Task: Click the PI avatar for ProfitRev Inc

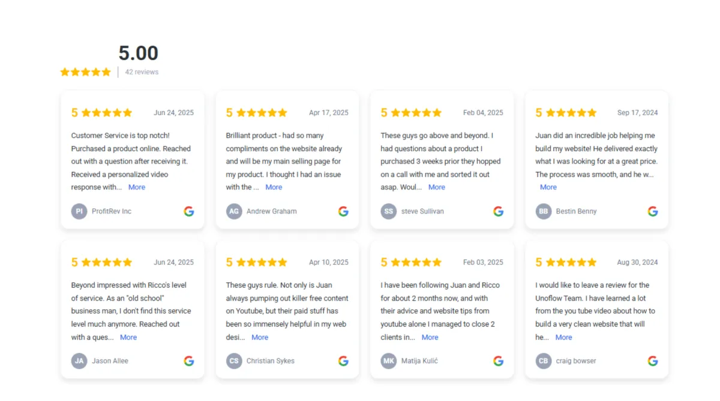Action: 79,211
